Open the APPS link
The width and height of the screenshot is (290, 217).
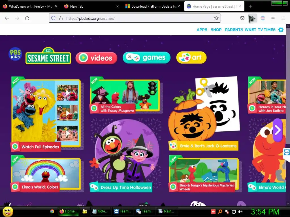[202, 30]
